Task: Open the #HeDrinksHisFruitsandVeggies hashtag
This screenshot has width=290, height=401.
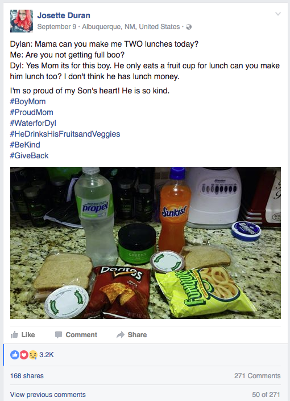Action: coord(65,134)
